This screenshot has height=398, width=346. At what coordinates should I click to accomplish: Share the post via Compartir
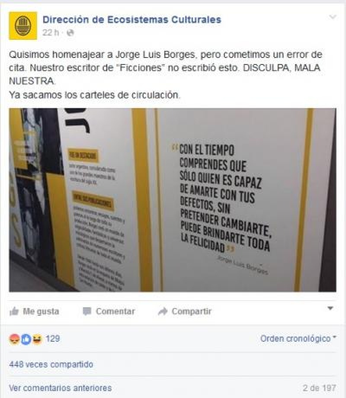point(185,311)
